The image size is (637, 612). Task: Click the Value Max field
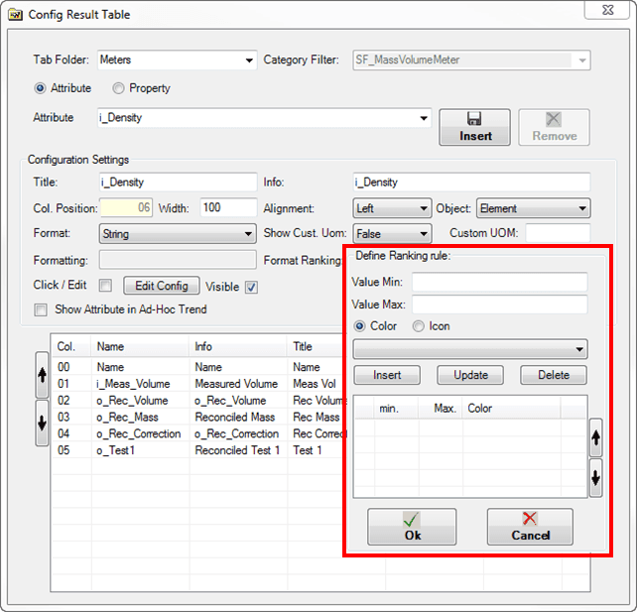click(x=500, y=305)
